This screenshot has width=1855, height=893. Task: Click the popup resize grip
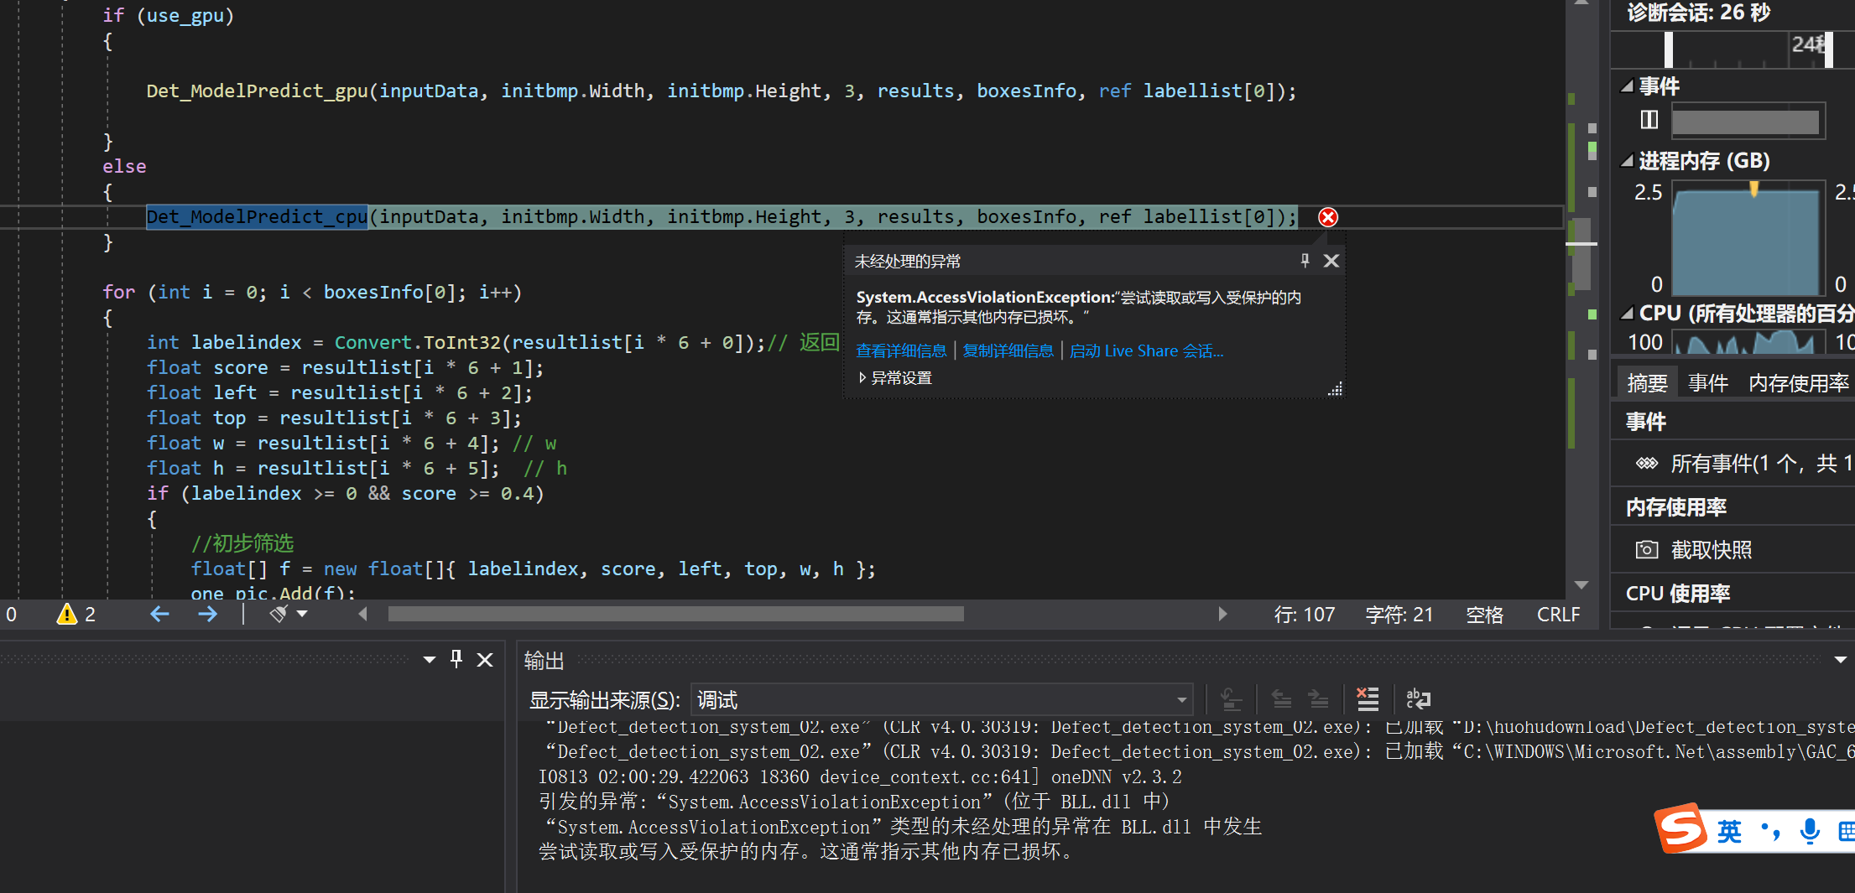(x=1335, y=388)
